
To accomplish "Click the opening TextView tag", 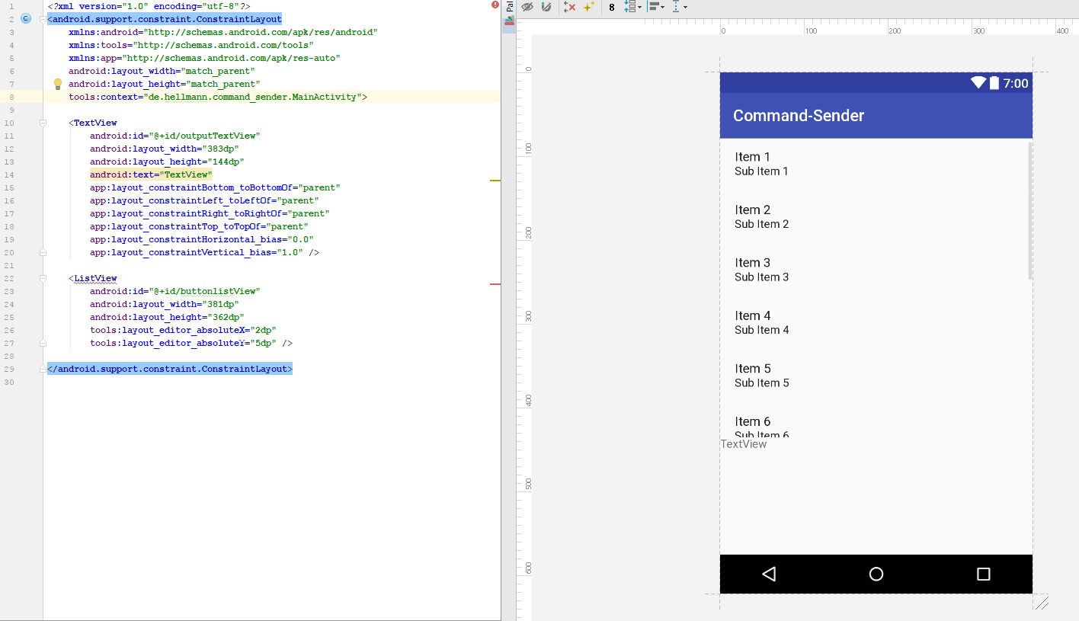I will 93,123.
